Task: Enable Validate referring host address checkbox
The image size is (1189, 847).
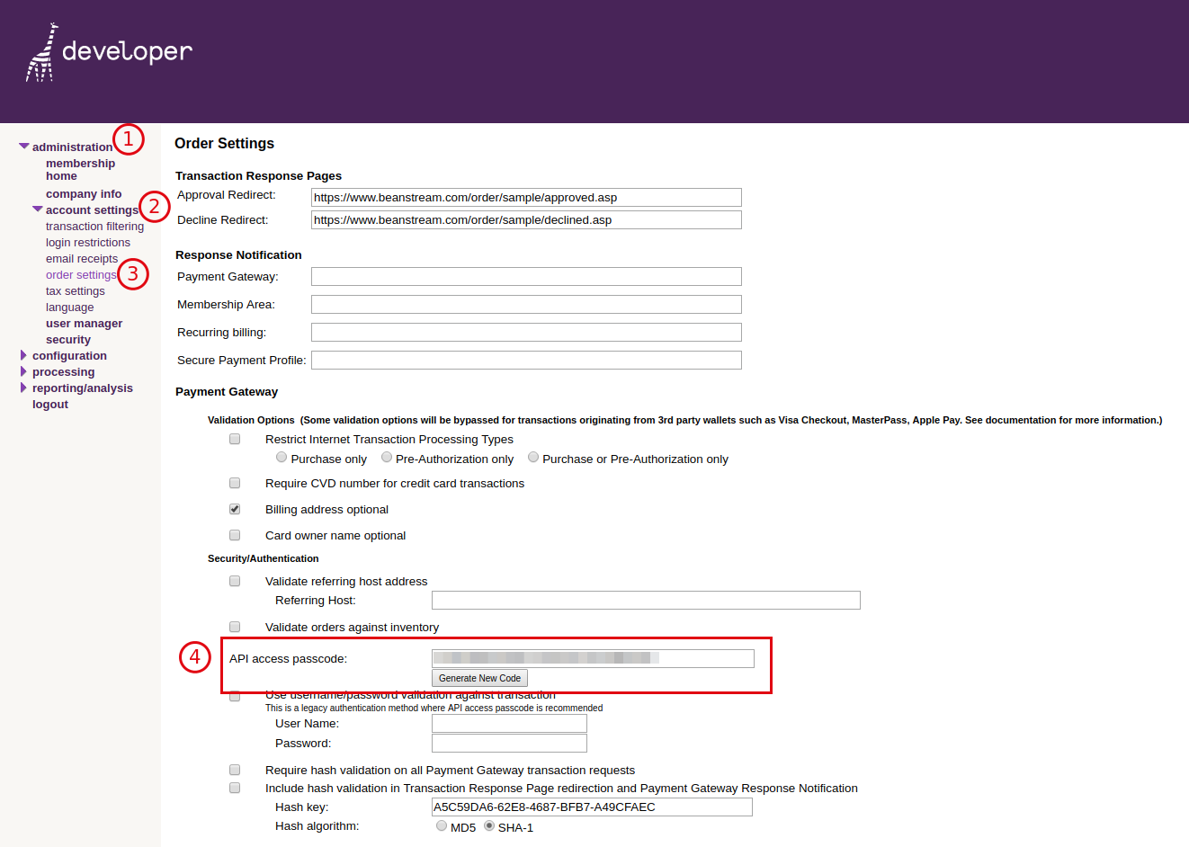Action: click(235, 581)
